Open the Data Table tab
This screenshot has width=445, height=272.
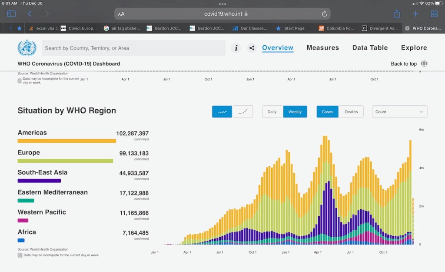370,48
